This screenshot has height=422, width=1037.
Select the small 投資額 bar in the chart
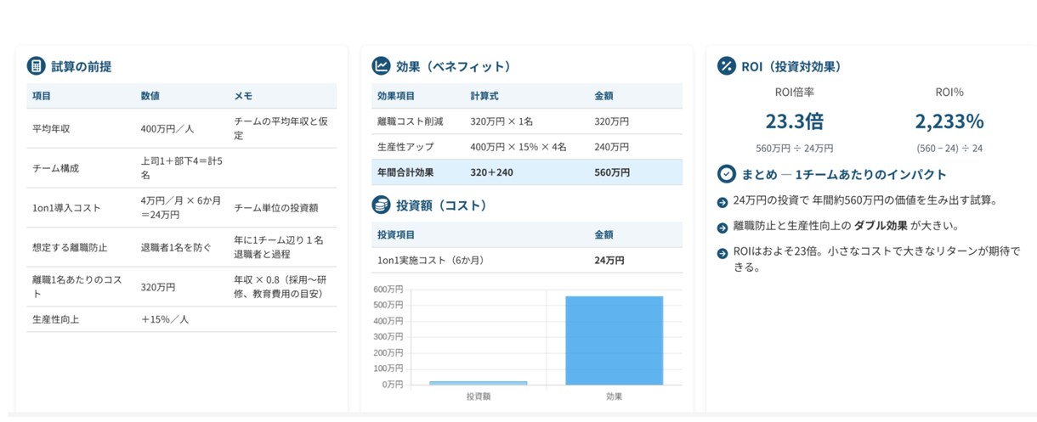479,383
